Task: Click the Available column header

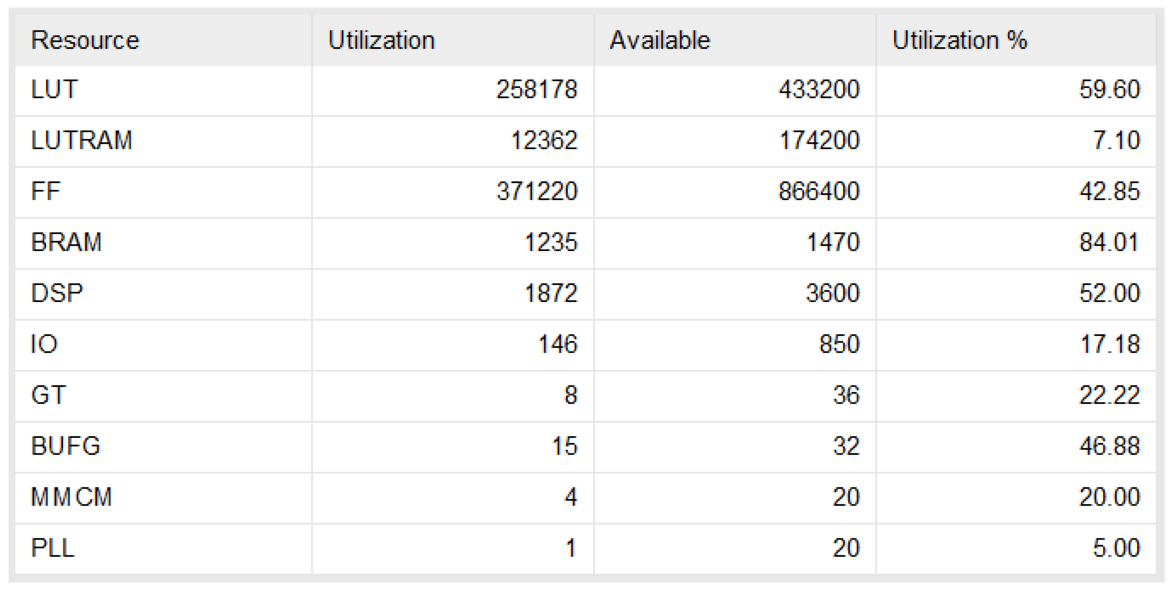Action: pos(660,40)
